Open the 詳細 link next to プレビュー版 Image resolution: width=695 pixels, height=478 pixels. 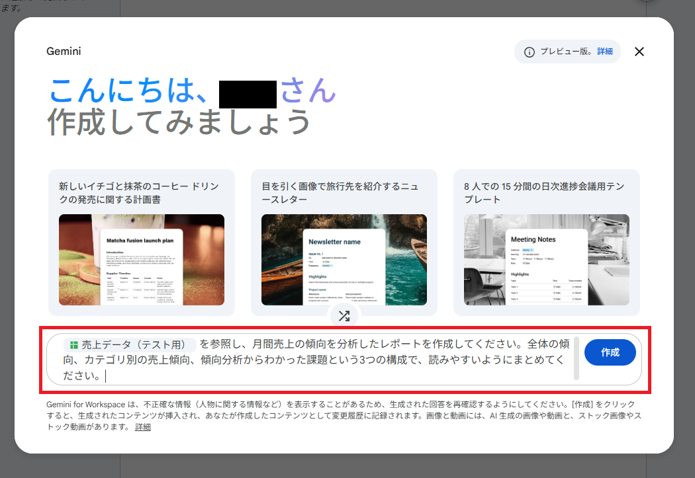(x=604, y=52)
